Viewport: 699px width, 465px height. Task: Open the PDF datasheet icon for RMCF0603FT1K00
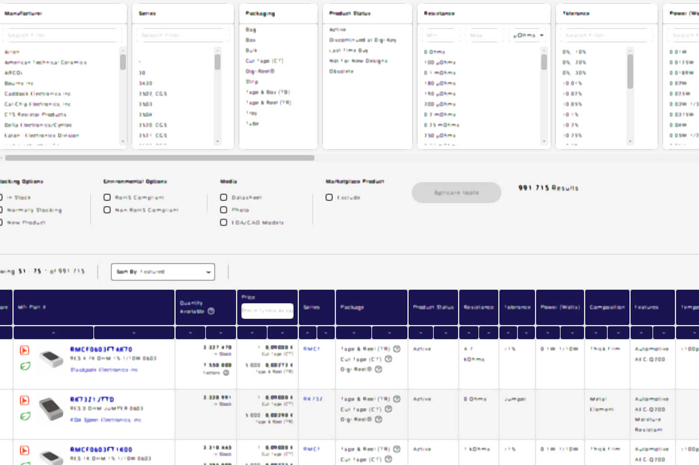(x=24, y=450)
